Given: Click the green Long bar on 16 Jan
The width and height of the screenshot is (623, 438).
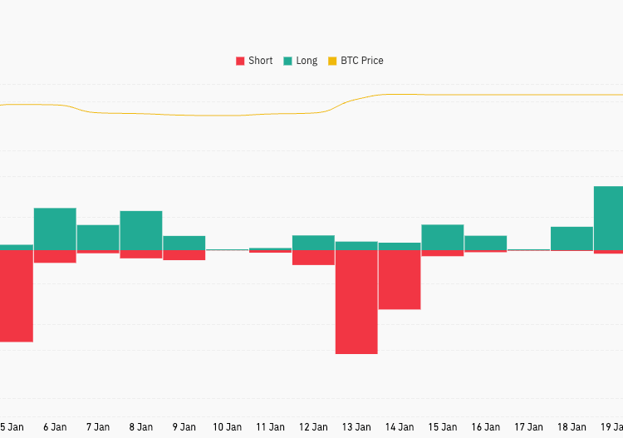Looking at the screenshot, I should (x=486, y=243).
